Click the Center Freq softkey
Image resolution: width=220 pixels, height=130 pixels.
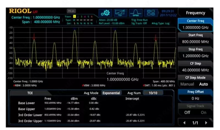tap(196, 24)
